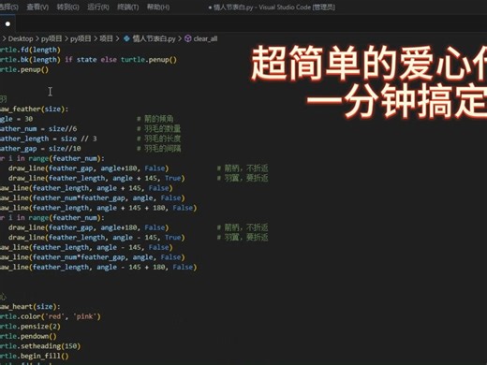Place cursor on the feather(size) definition line

34,109
